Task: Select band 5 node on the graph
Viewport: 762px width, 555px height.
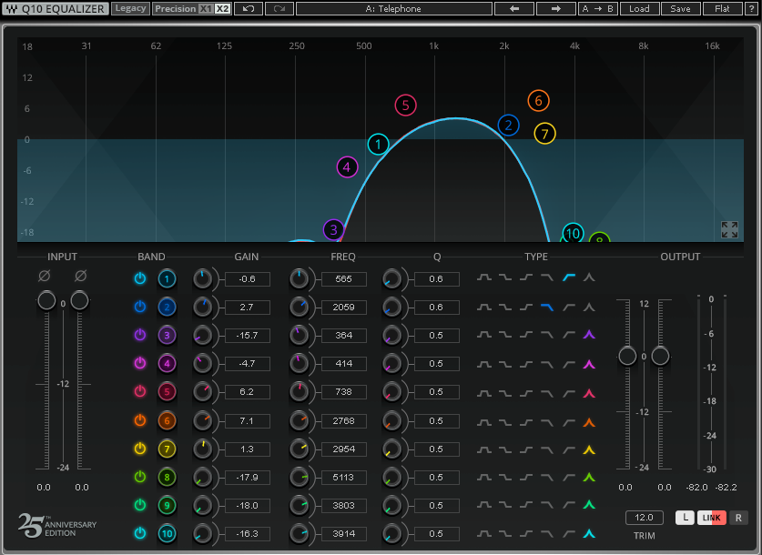Action: coord(405,106)
